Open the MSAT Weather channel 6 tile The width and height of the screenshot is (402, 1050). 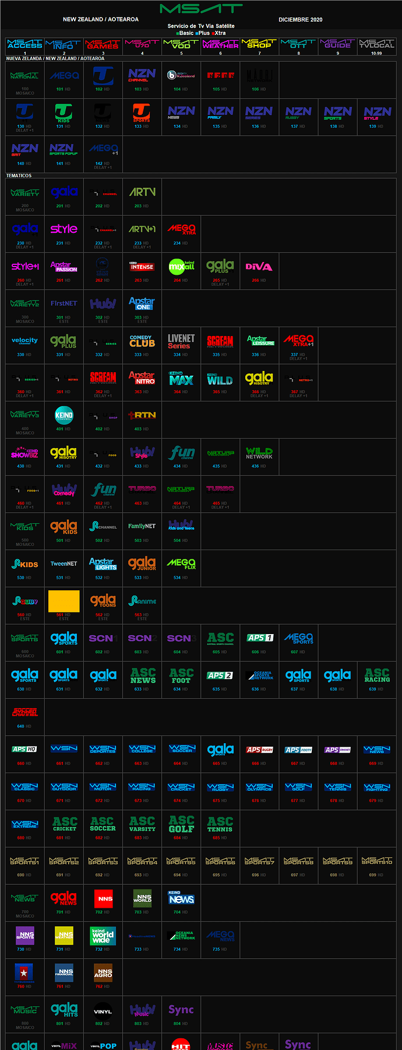click(220, 44)
